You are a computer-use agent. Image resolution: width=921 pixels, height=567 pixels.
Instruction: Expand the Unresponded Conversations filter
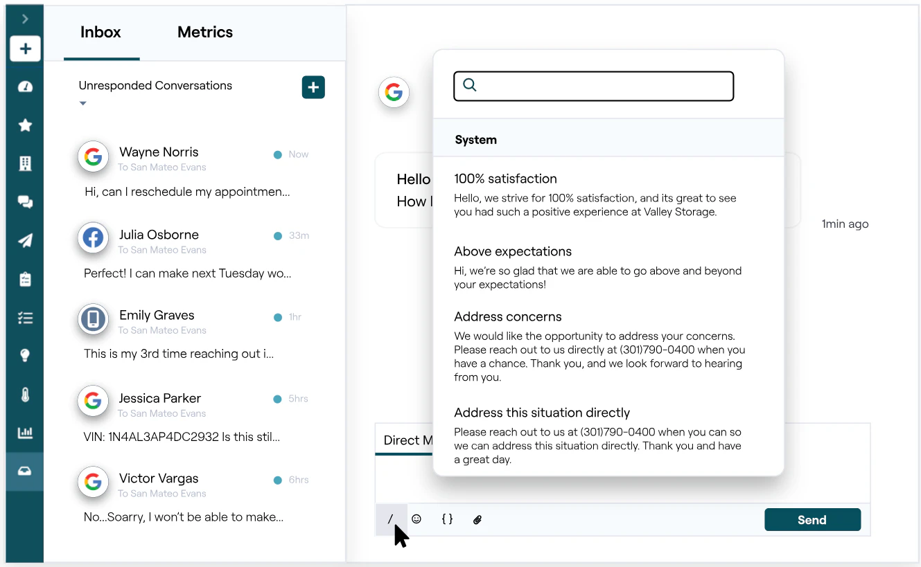tap(82, 103)
